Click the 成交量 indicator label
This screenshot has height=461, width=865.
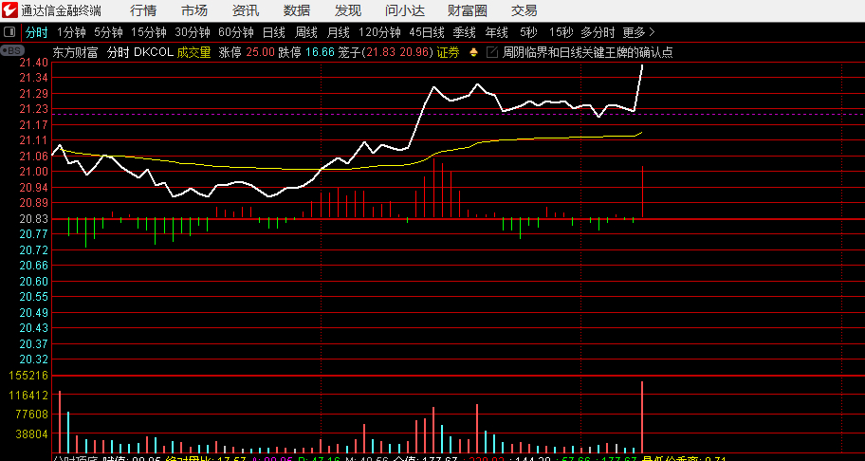click(193, 53)
